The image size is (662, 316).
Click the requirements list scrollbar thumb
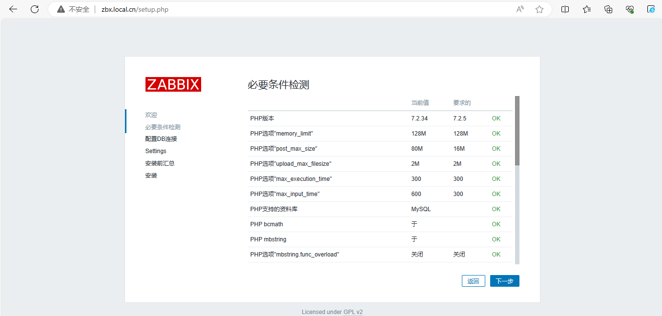pos(517,130)
